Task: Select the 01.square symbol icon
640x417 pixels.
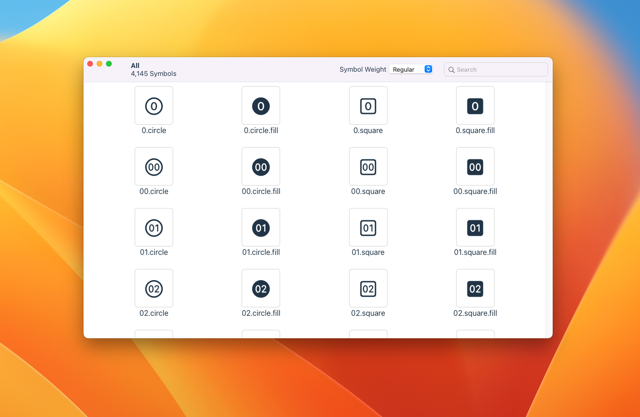Action: coord(368,227)
